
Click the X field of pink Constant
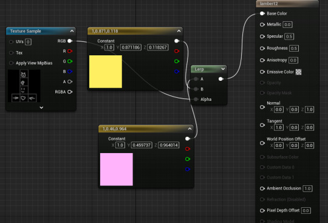[120, 145]
